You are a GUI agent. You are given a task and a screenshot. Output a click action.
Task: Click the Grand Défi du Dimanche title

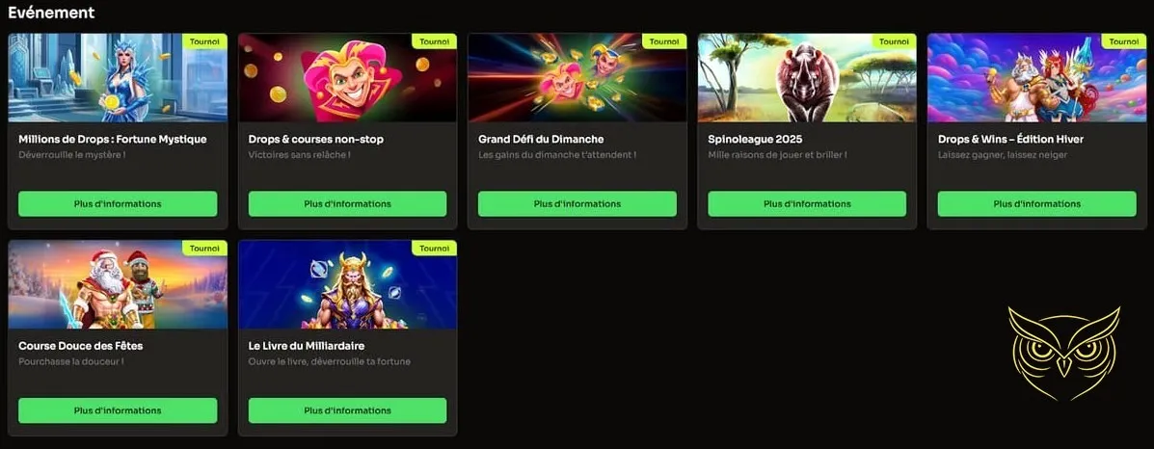(541, 139)
